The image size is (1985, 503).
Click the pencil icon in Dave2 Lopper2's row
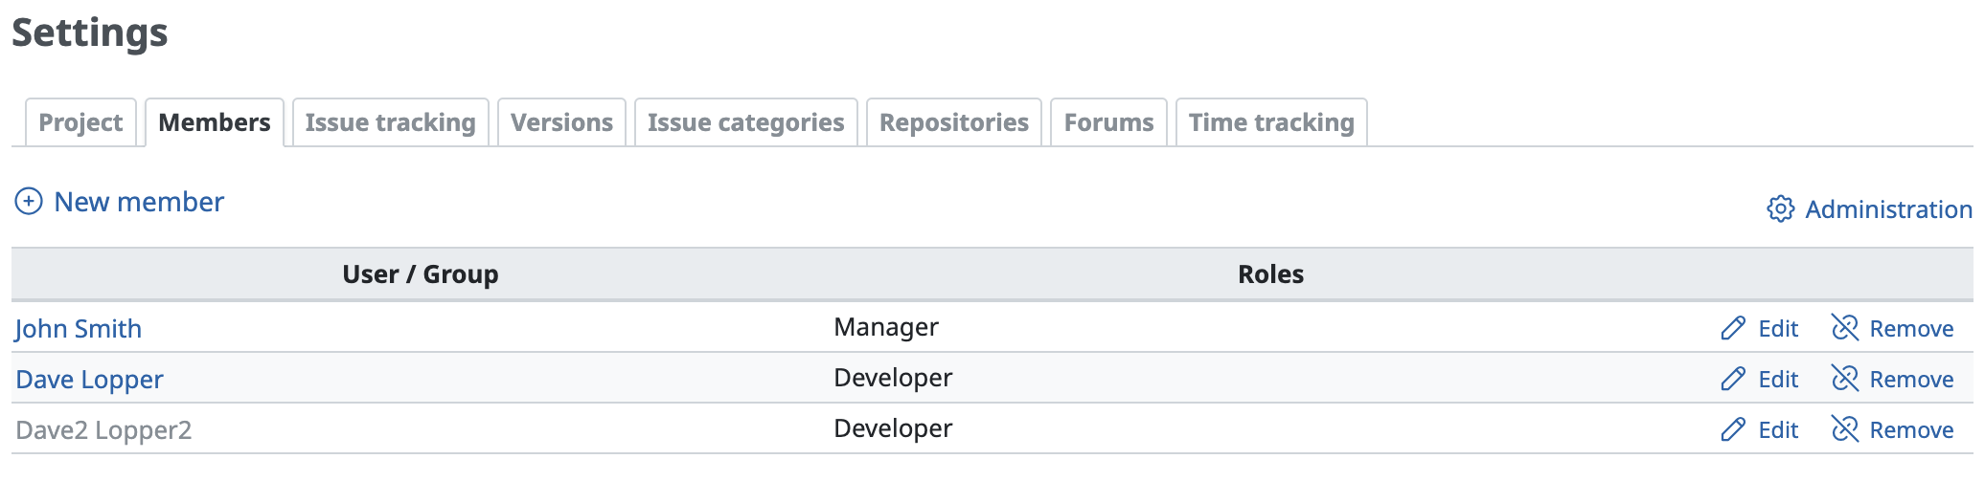[1733, 429]
